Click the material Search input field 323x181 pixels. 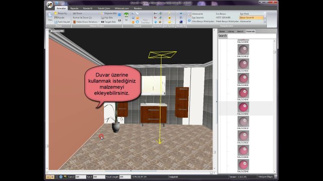pos(252,36)
